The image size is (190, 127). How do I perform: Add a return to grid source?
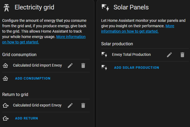click(27, 118)
